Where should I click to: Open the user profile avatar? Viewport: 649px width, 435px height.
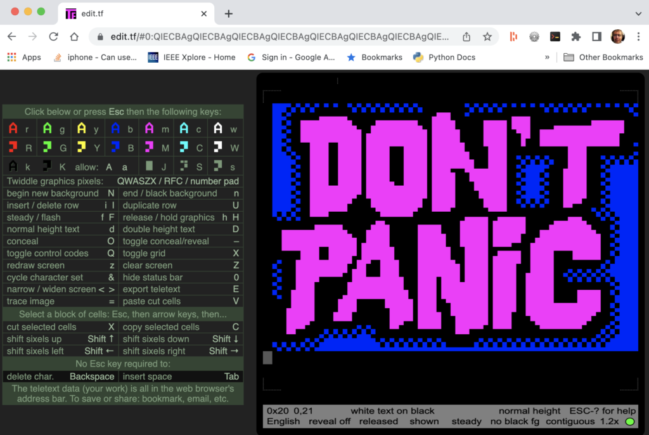tap(617, 37)
